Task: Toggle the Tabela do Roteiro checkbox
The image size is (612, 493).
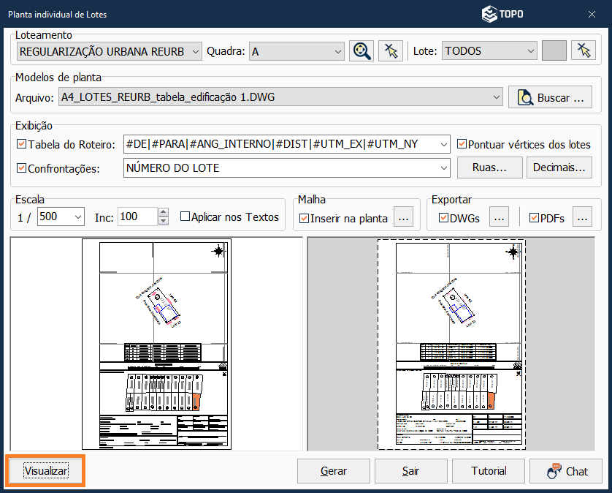Action: [x=21, y=144]
